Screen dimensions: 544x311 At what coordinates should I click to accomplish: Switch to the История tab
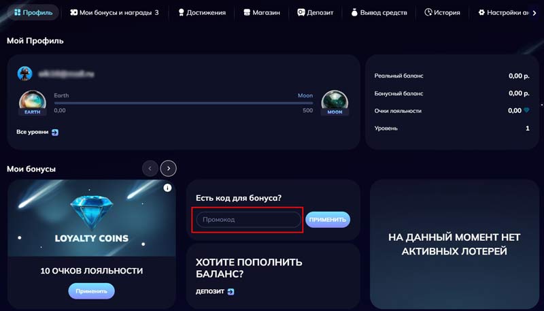coord(442,12)
